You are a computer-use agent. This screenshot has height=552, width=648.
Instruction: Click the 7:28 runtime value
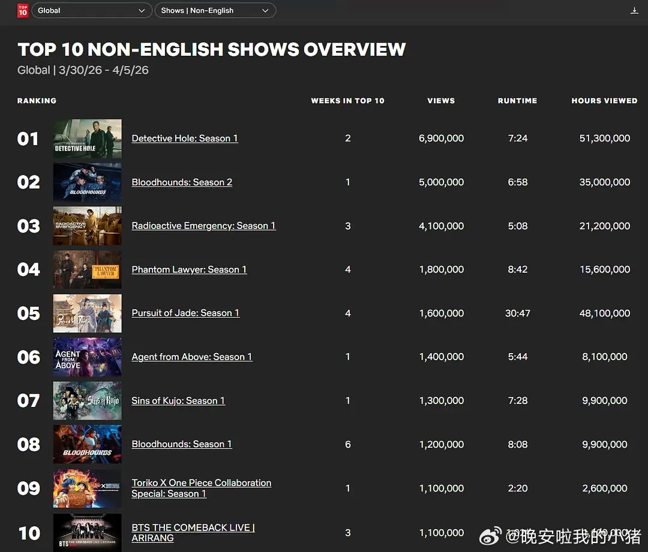point(517,400)
